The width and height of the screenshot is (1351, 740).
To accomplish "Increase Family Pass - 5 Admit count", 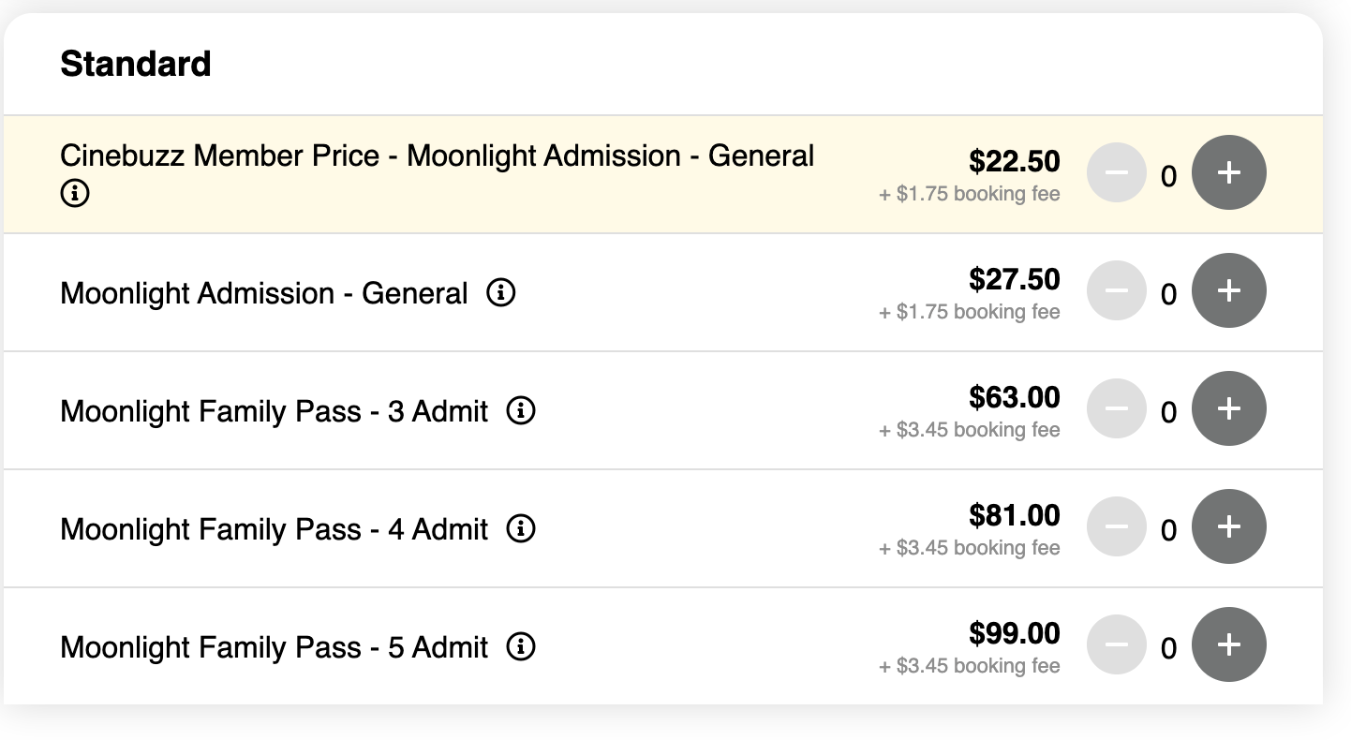I will pos(1228,644).
